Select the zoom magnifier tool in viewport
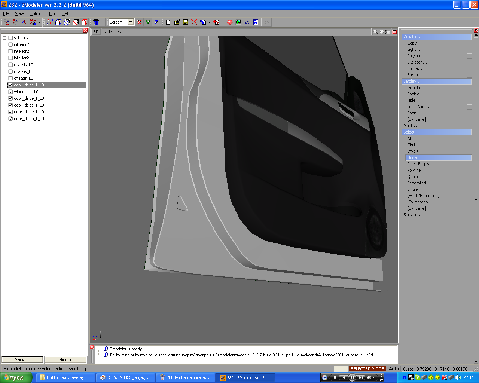The height and width of the screenshot is (383, 479). pos(375,32)
